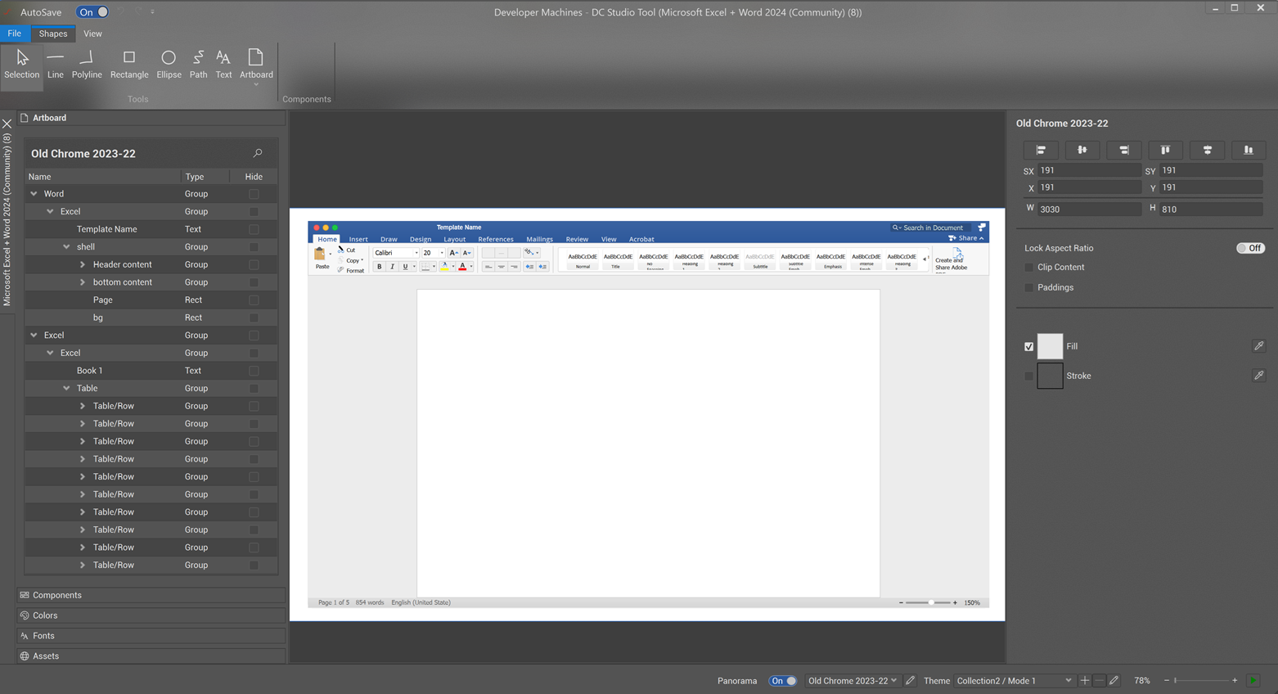The height and width of the screenshot is (694, 1278).
Task: Expand the Header content group
Action: click(83, 264)
